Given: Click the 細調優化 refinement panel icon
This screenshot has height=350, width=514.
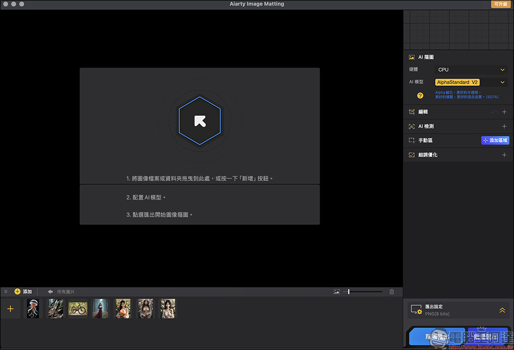Looking at the screenshot, I should (x=411, y=154).
